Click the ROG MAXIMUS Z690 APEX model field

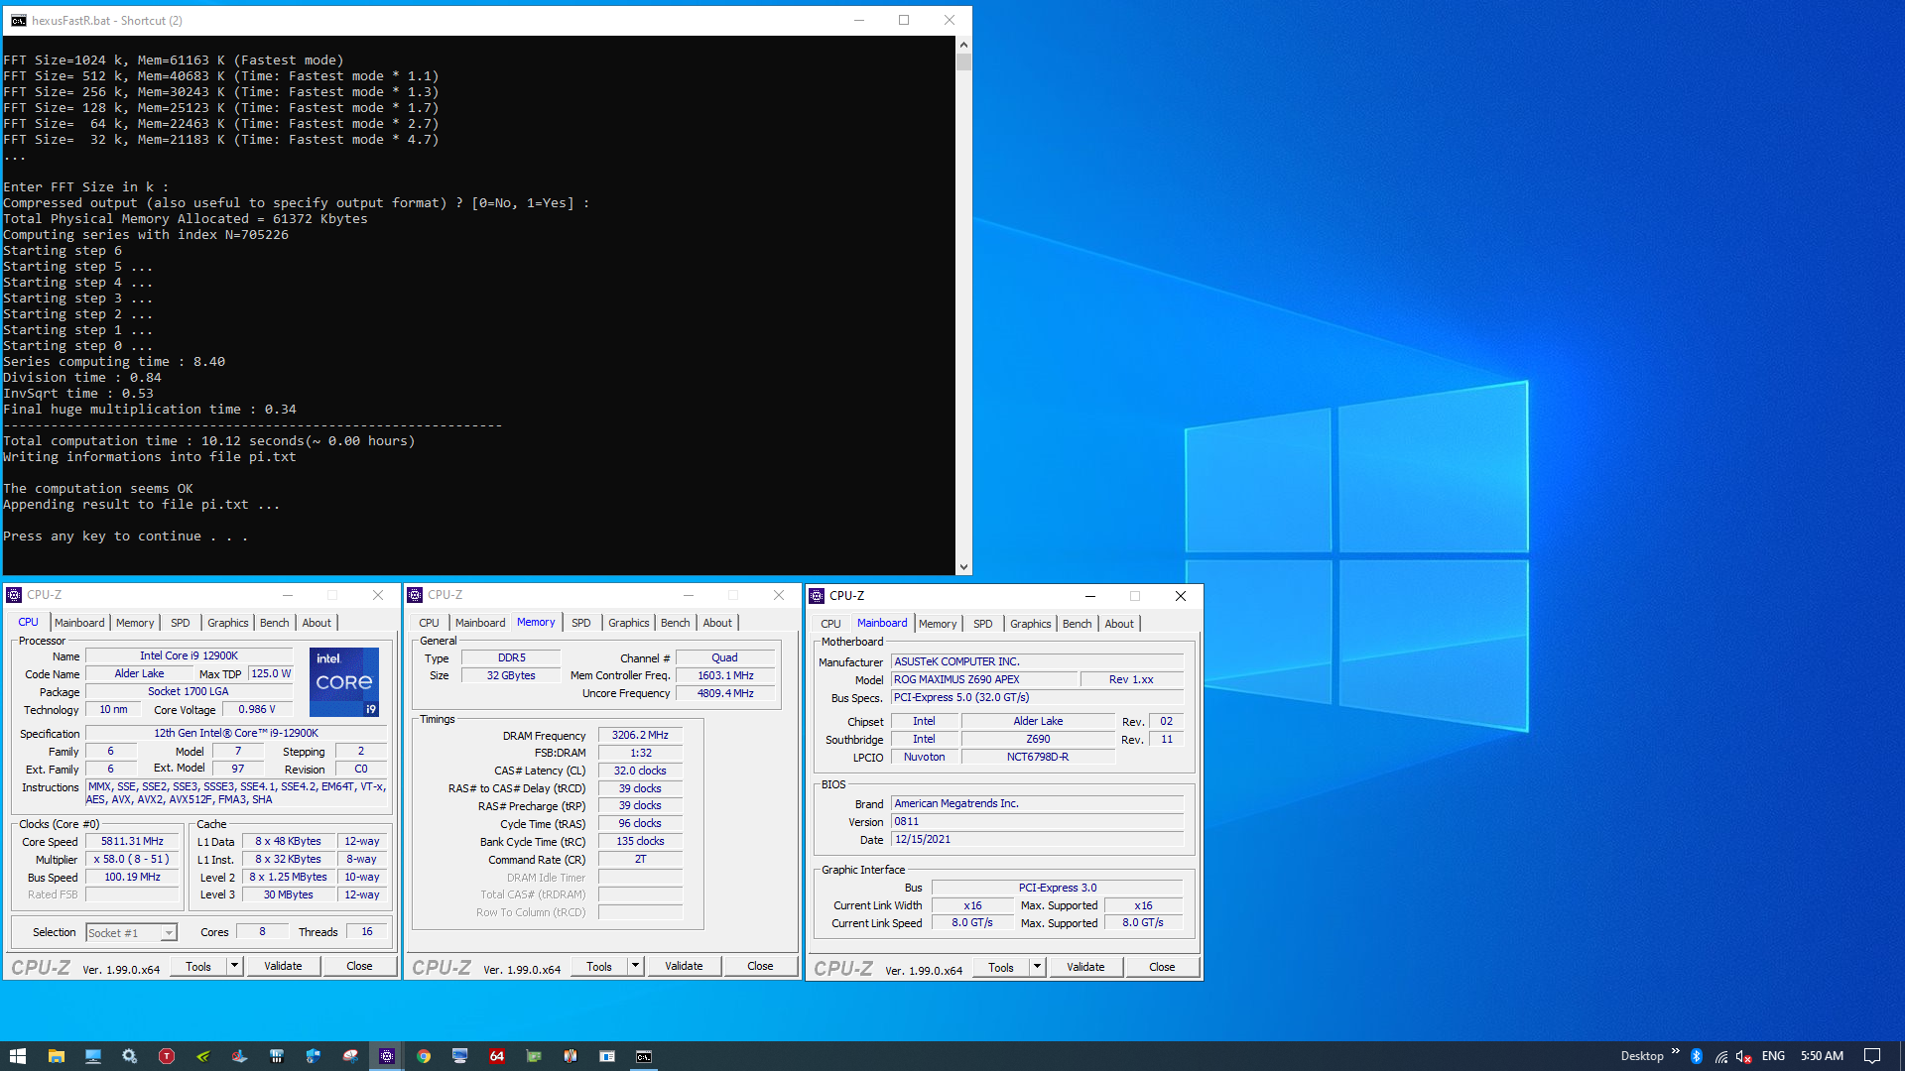click(x=983, y=679)
